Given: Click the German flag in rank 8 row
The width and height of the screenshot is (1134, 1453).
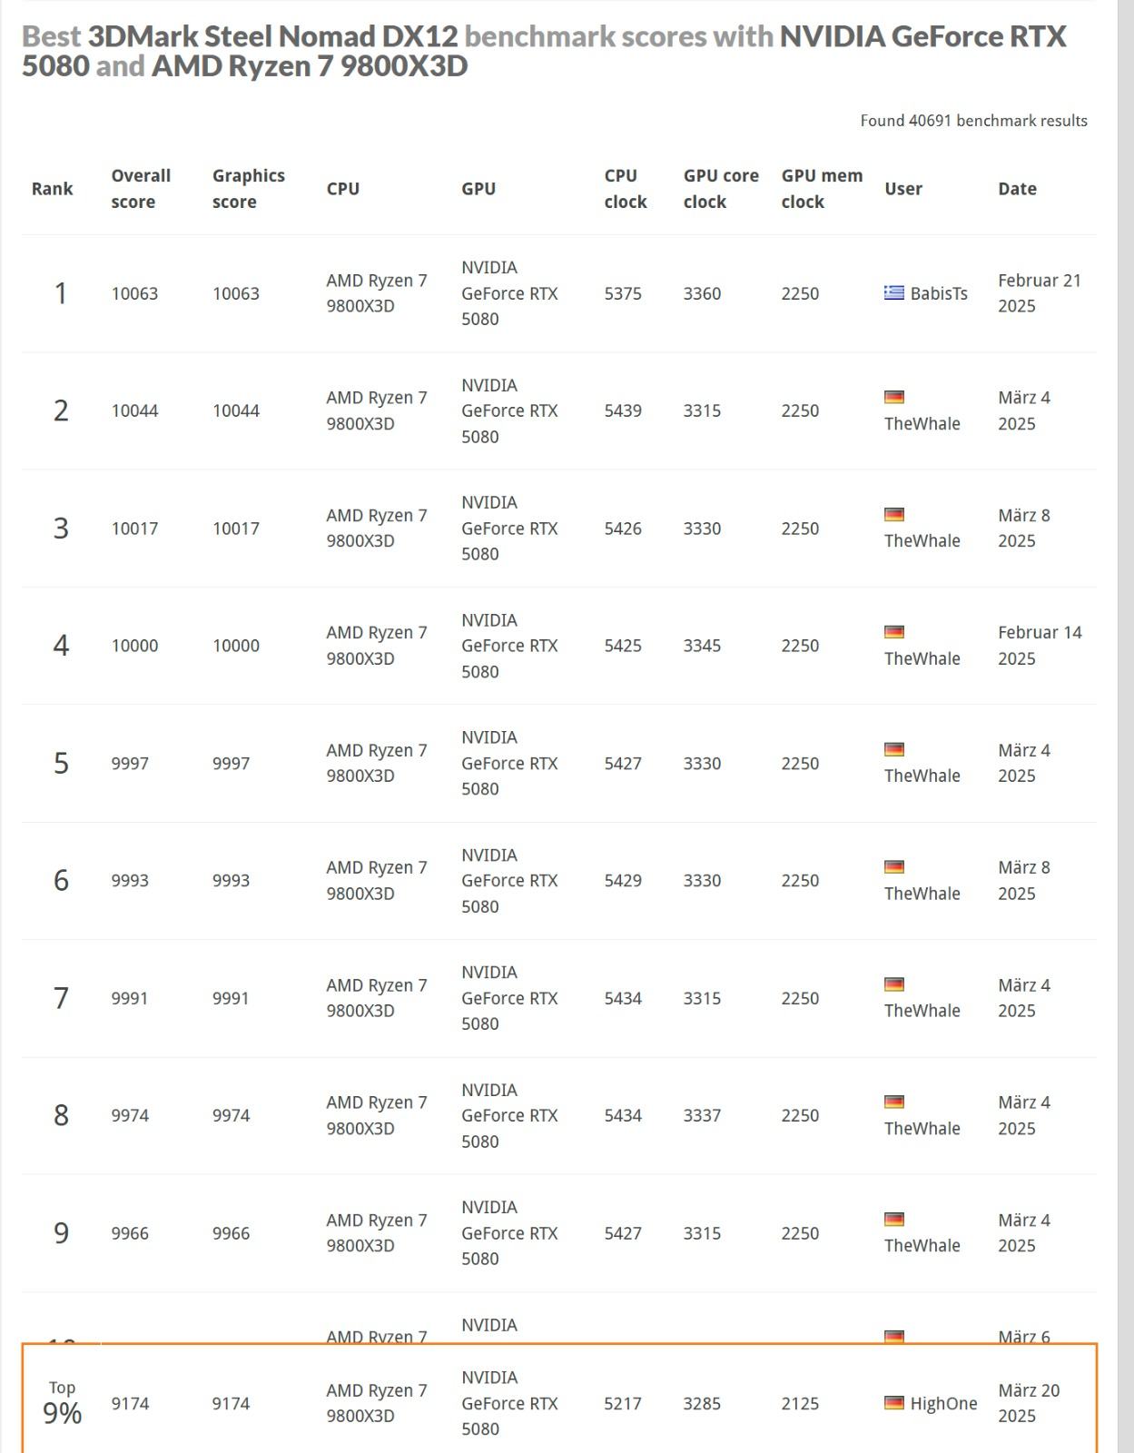Looking at the screenshot, I should [893, 1102].
